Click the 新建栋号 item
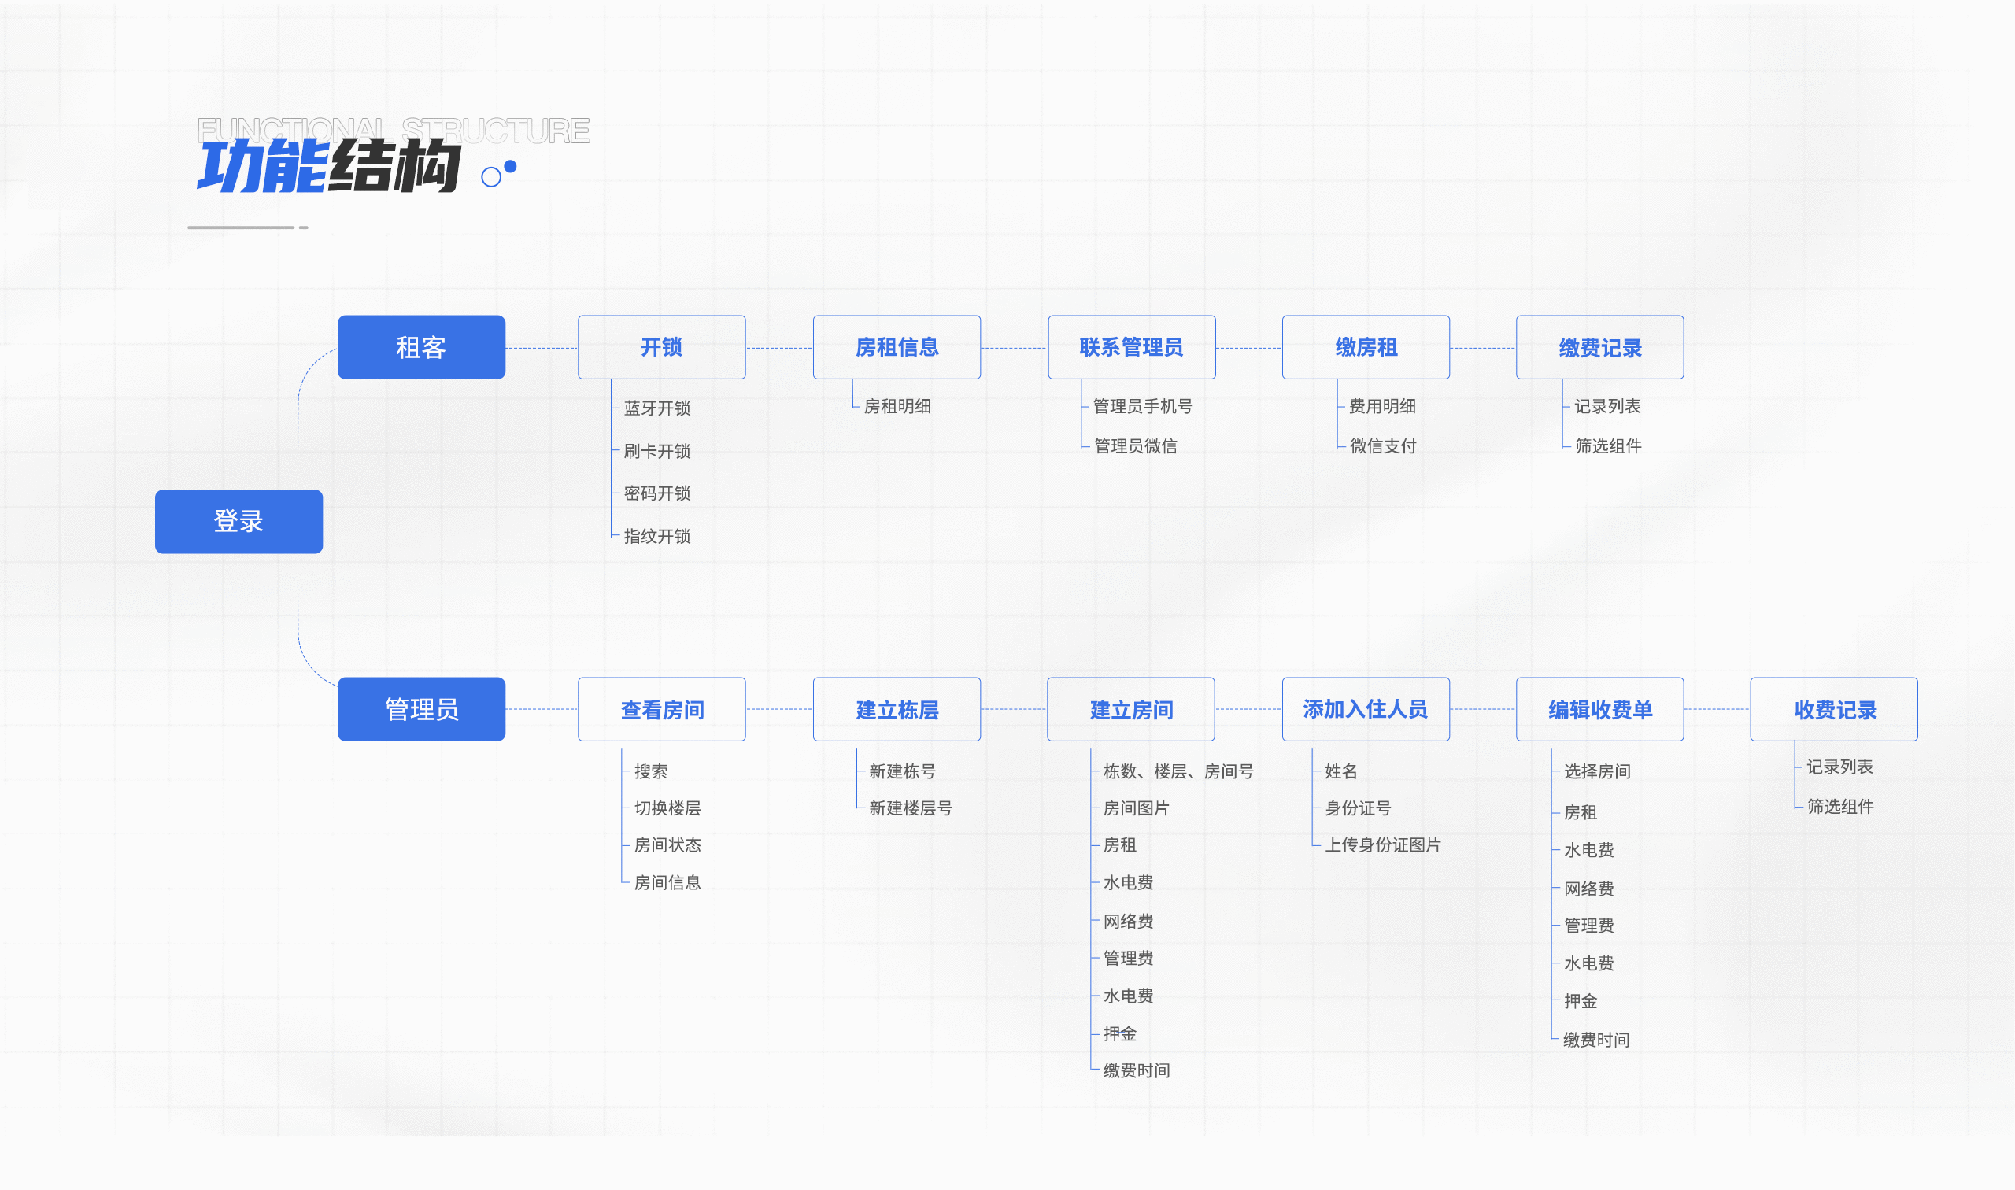The width and height of the screenshot is (2015, 1190). click(903, 771)
